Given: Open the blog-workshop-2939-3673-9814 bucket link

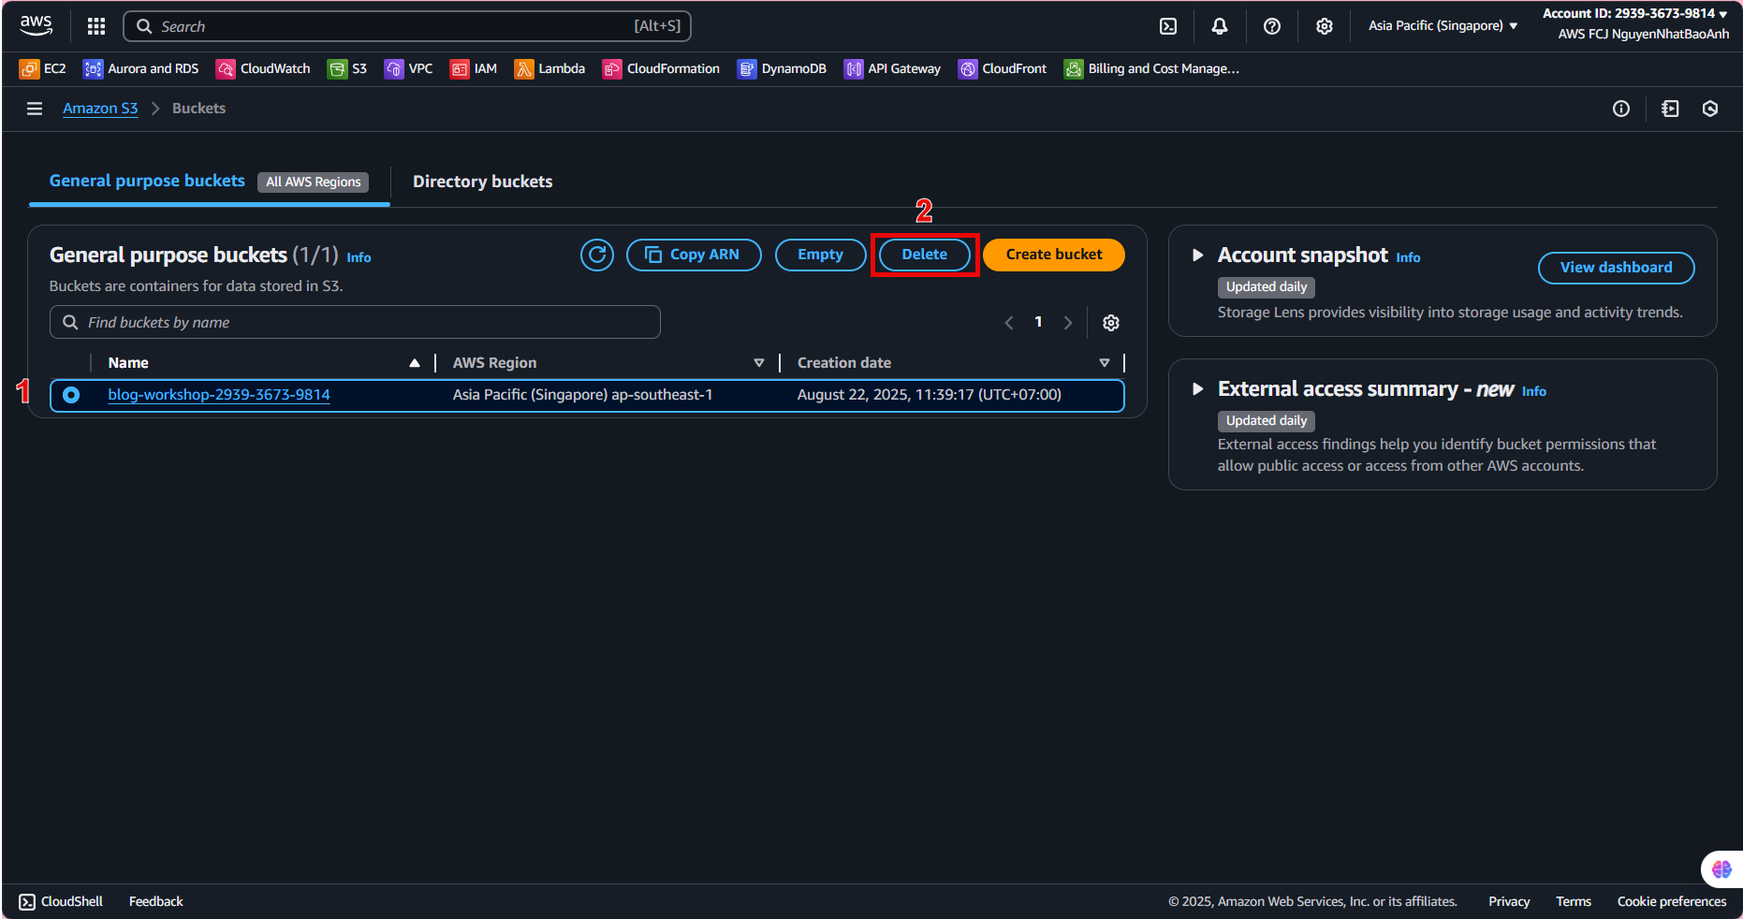Looking at the screenshot, I should tap(219, 395).
